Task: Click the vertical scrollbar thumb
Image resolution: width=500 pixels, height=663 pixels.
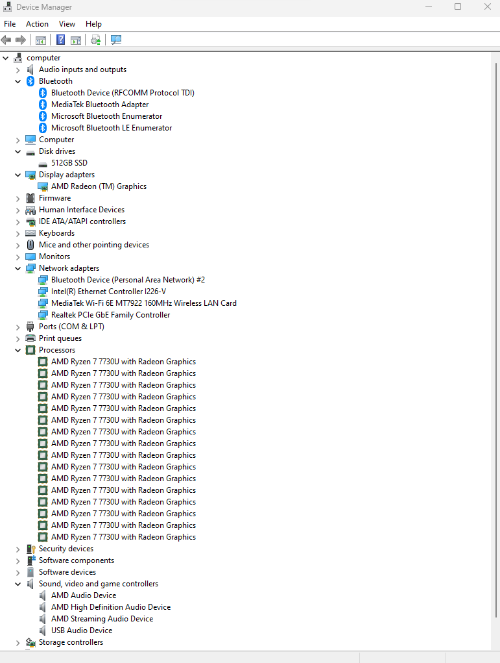Action: click(495, 340)
